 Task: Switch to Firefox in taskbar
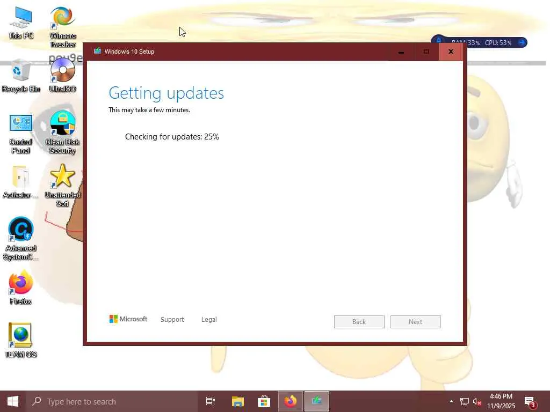[x=291, y=401]
